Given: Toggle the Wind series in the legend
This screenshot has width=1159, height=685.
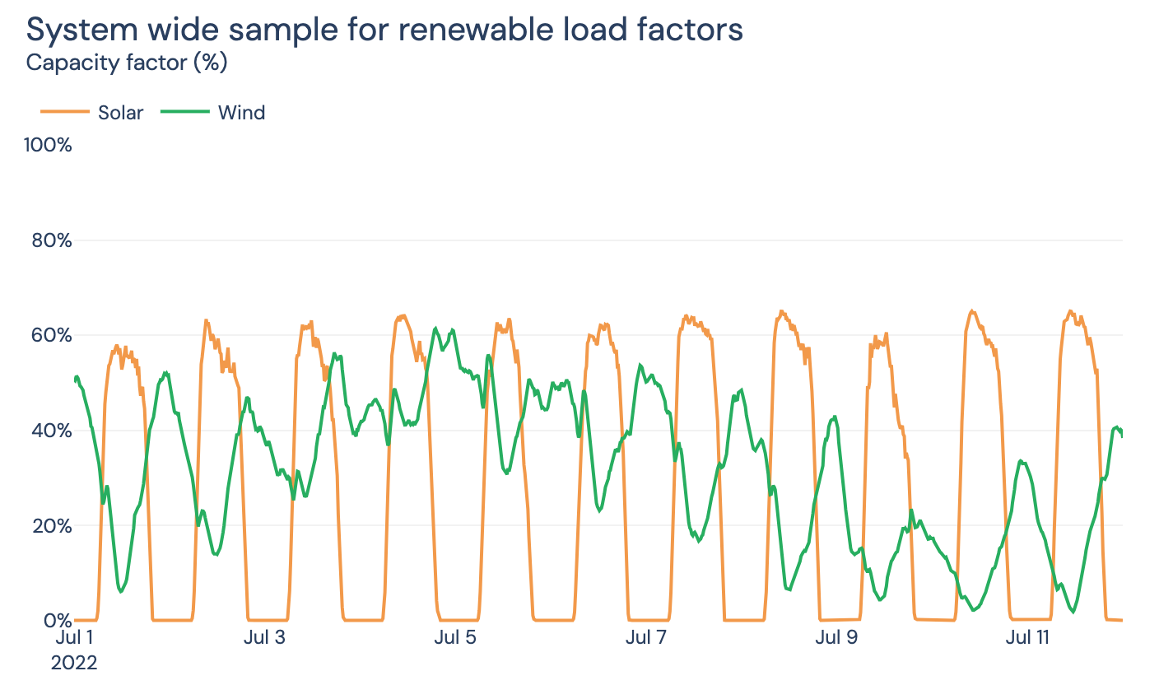Looking at the screenshot, I should pyautogui.click(x=242, y=113).
